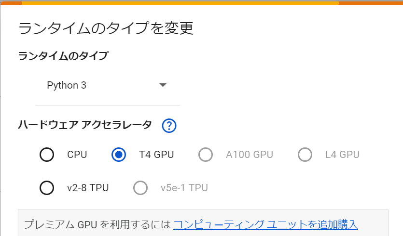Image resolution: width=403 pixels, height=236 pixels.
Task: Click the プレミアム GPU を利用するには notice text
Action: point(97,224)
